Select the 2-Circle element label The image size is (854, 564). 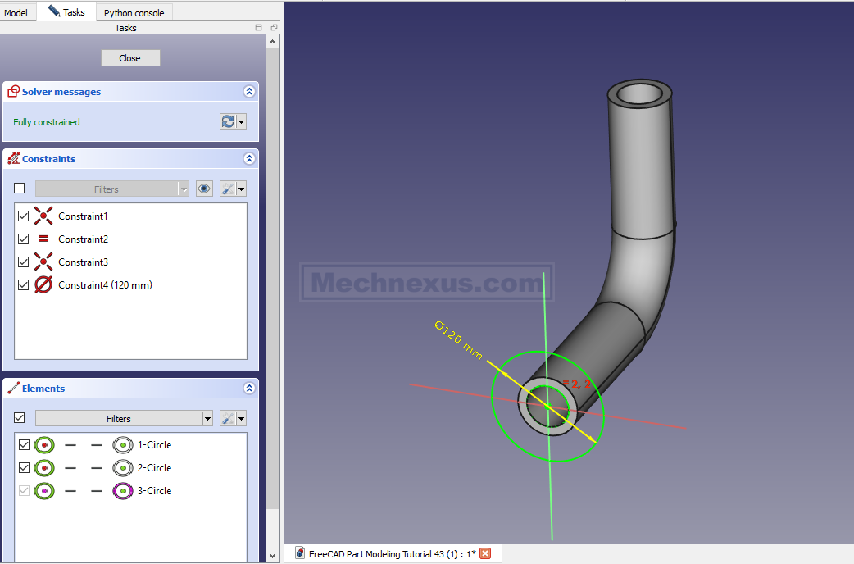(155, 468)
